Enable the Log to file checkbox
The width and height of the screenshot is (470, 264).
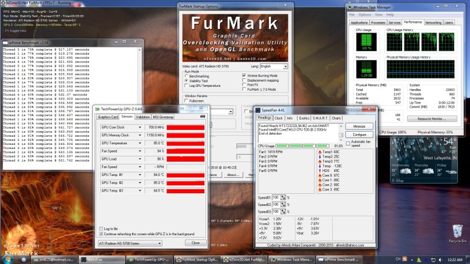(101, 228)
